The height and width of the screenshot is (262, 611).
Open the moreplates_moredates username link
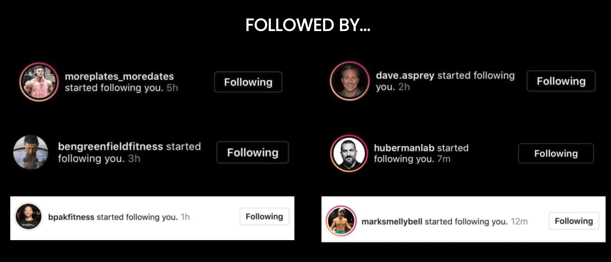pos(119,76)
